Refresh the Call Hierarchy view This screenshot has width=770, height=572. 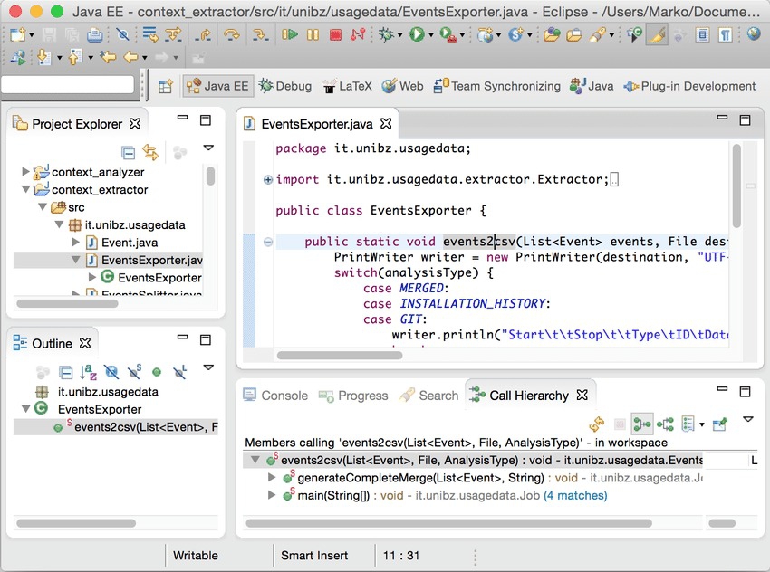pyautogui.click(x=596, y=424)
